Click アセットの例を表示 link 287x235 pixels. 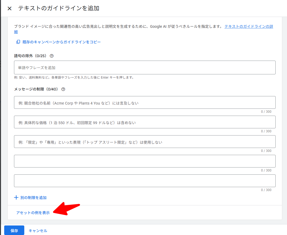(33, 213)
